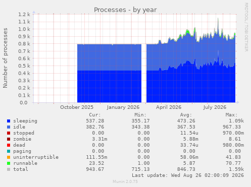Image resolution: width=251 pixels, height=187 pixels.
Task: Click the idle legend color swatch
Action: point(9,127)
